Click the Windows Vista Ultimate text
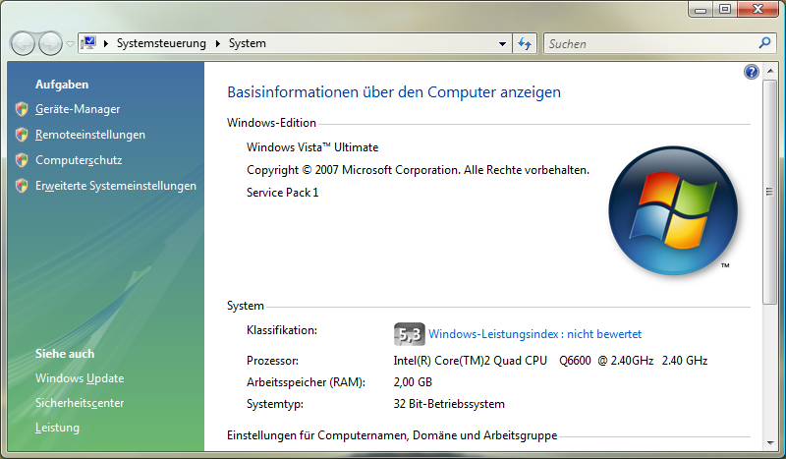The image size is (786, 459). click(x=312, y=147)
